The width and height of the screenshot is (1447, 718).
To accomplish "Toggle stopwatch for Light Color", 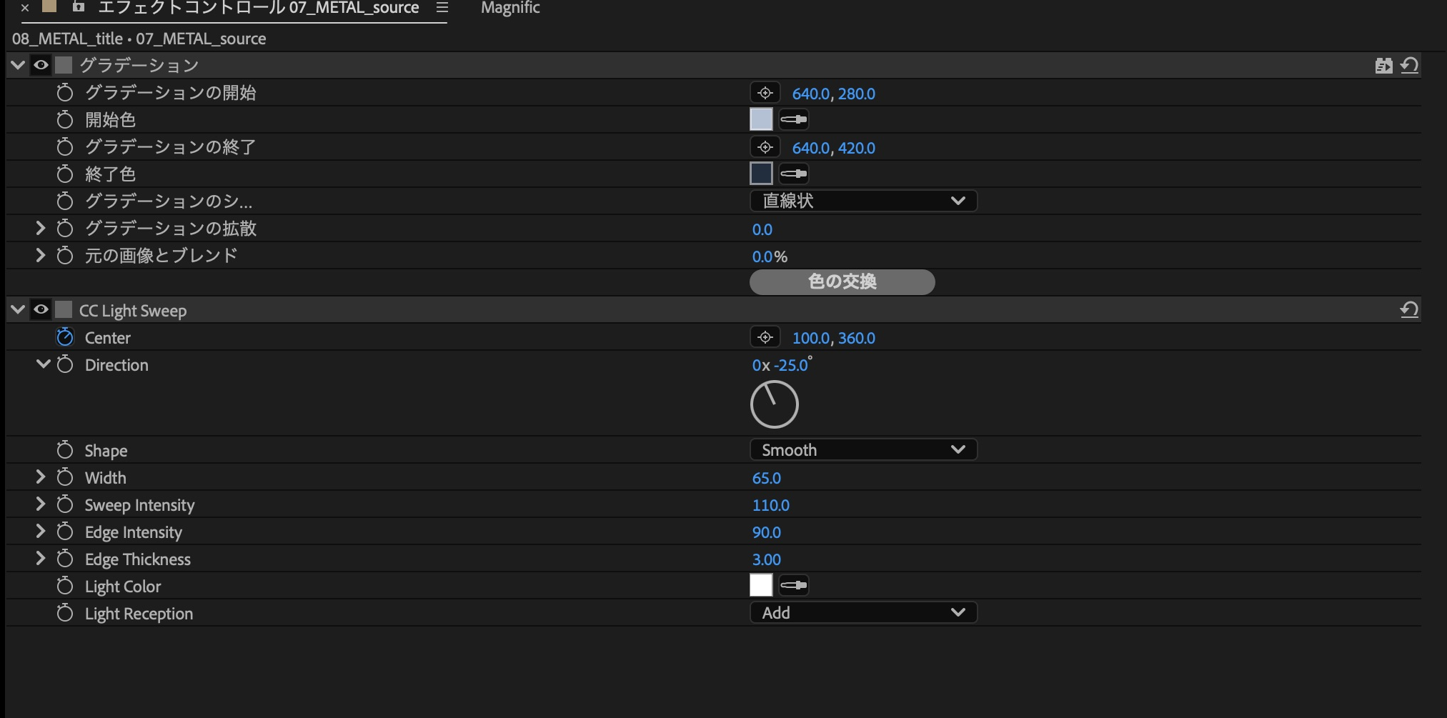I will (65, 586).
